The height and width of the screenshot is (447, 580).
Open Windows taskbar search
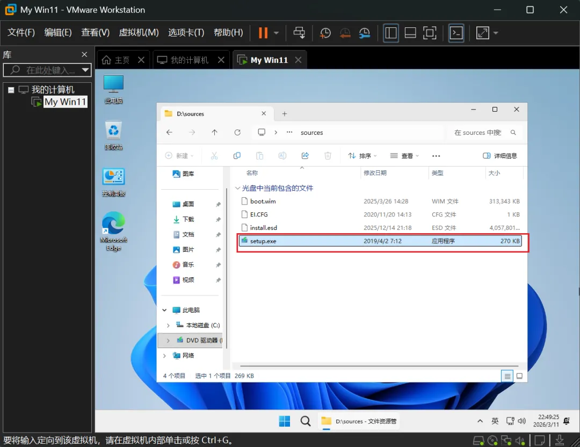click(306, 421)
